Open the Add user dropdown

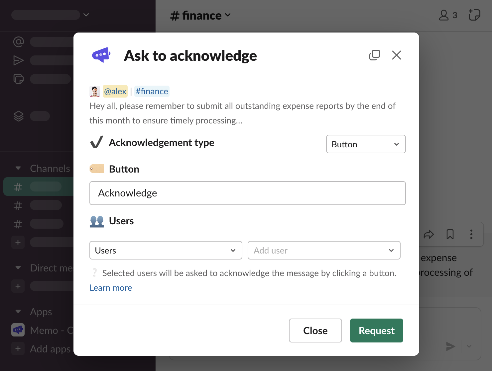324,250
